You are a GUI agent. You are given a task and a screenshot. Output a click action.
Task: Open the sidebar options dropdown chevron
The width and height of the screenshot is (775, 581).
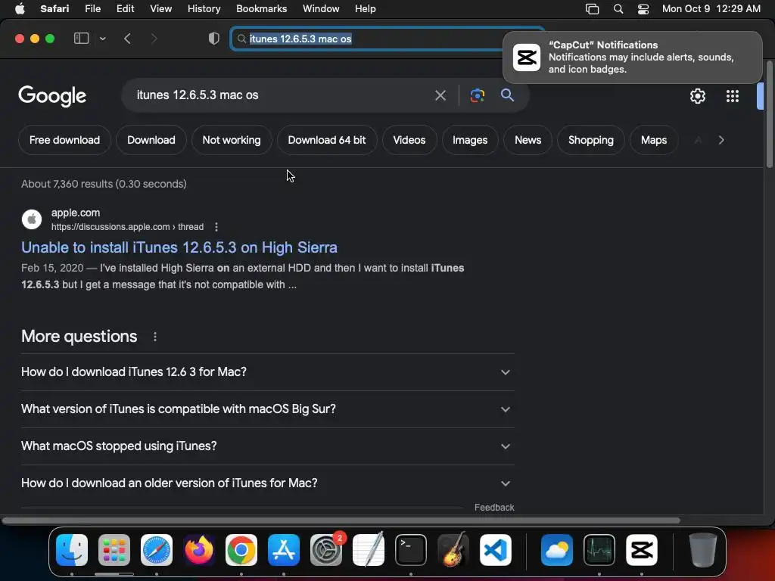coord(102,39)
